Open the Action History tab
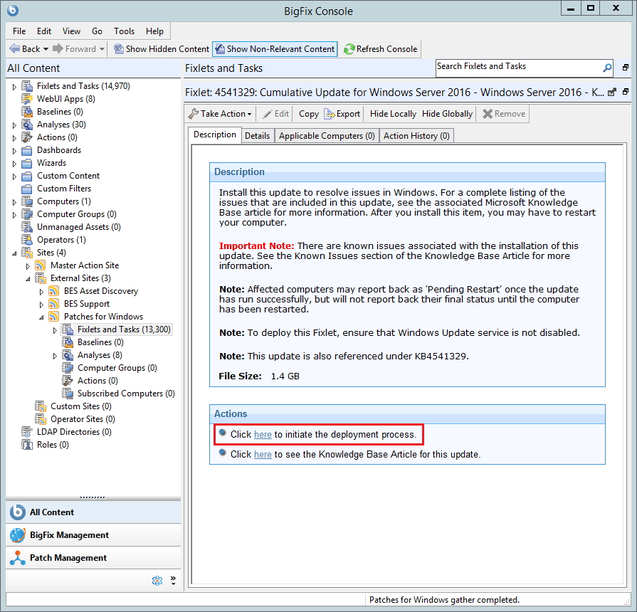Image resolution: width=637 pixels, height=612 pixels. coord(416,136)
